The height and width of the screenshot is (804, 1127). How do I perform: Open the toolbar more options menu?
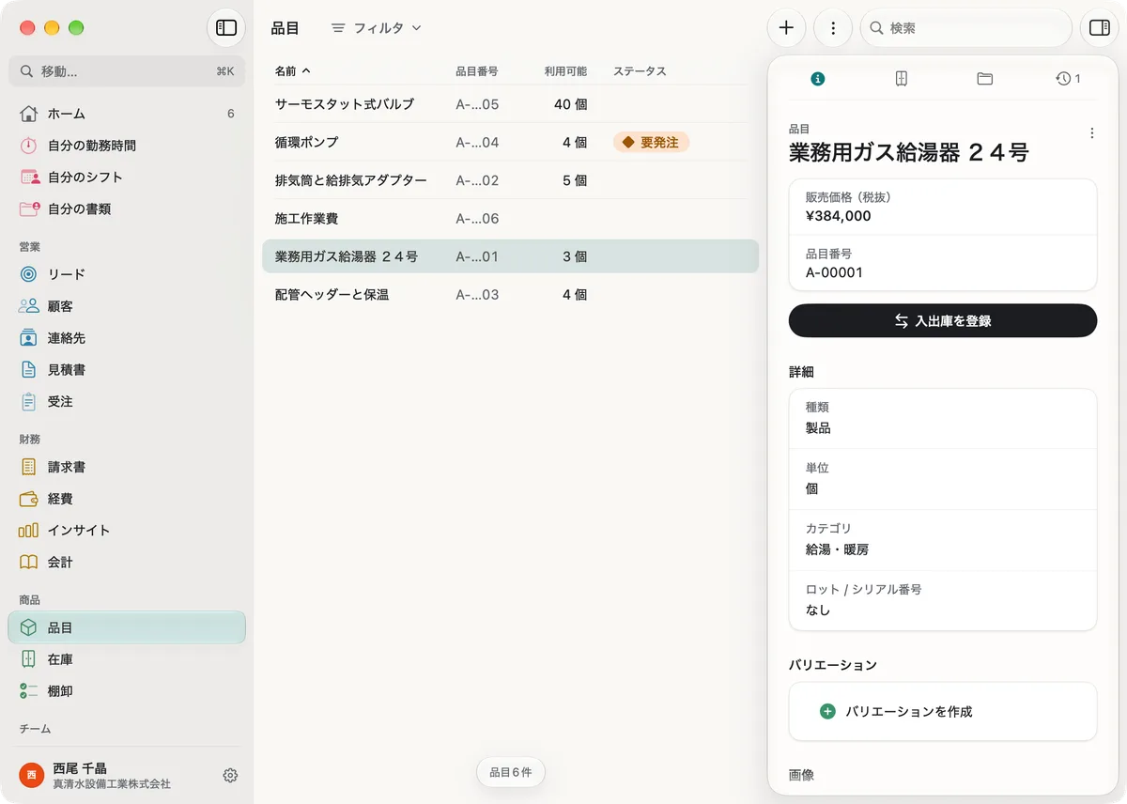(833, 28)
